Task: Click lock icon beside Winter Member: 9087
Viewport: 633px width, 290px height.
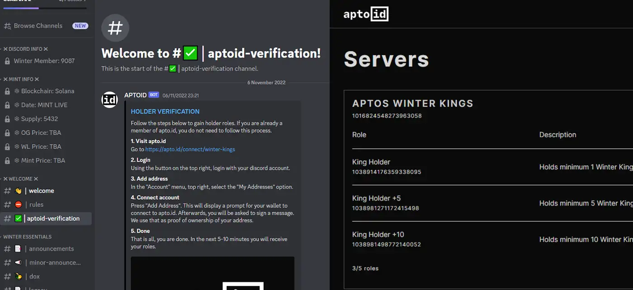Action: 7,61
